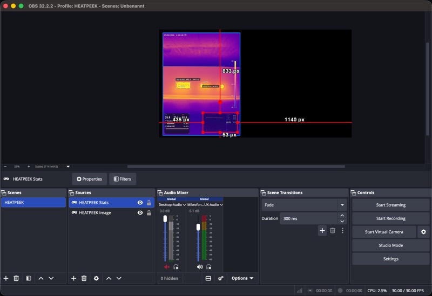The height and width of the screenshot is (296, 432).
Task: Zoom in the preview with the plus icon
Action: pyautogui.click(x=29, y=167)
